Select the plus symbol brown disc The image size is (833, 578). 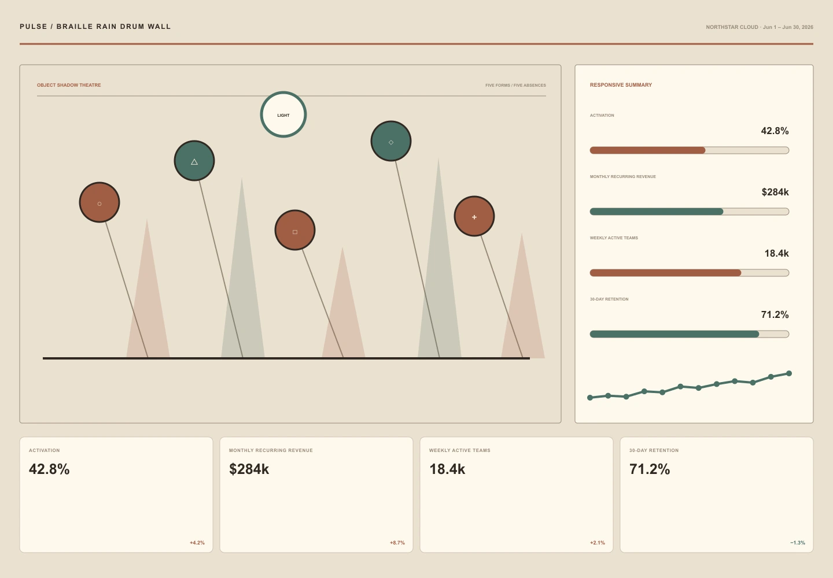pyautogui.click(x=474, y=216)
